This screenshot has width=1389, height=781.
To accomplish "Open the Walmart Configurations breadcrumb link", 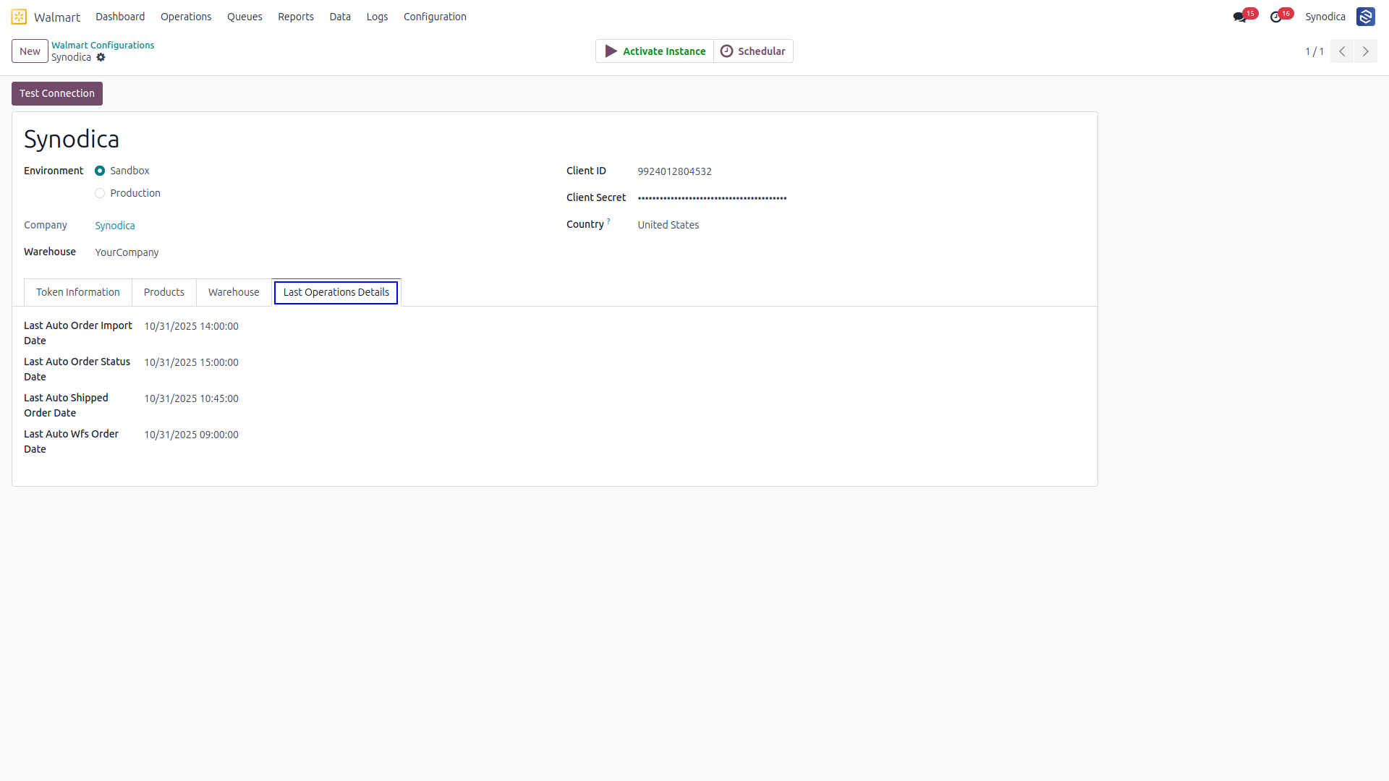I will [x=103, y=45].
